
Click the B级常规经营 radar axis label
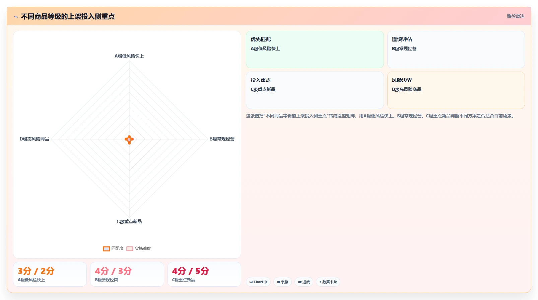(x=222, y=139)
